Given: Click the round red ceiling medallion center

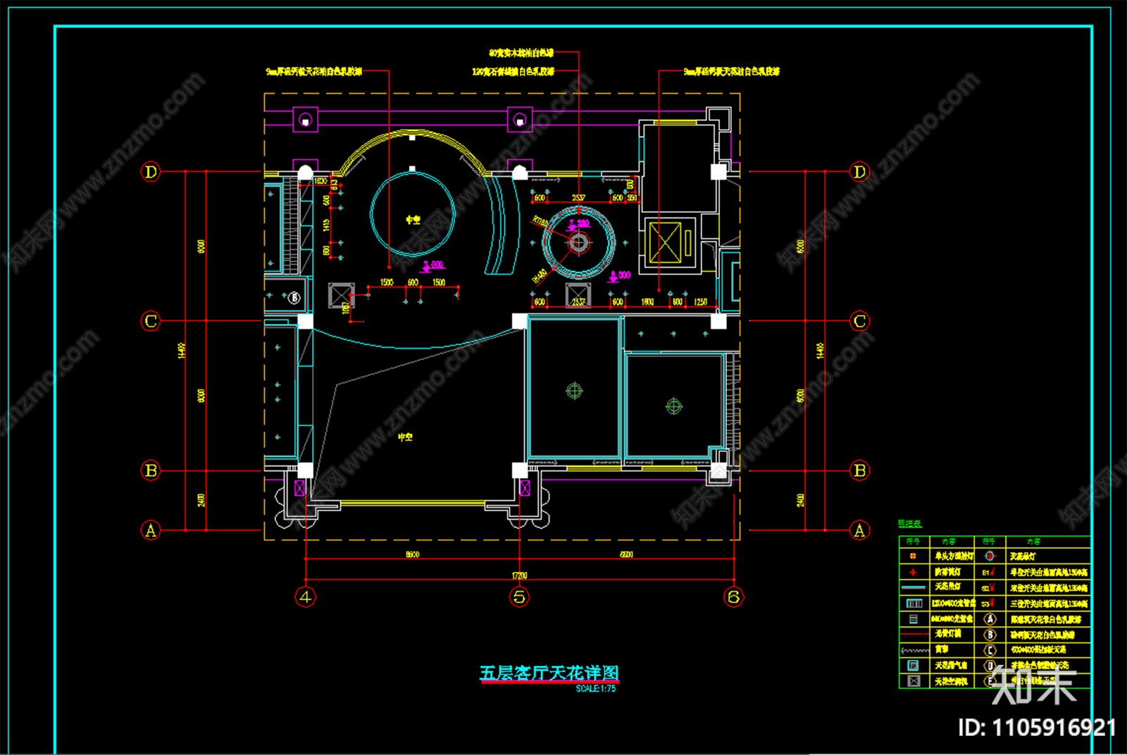Looking at the screenshot, I should 578,243.
